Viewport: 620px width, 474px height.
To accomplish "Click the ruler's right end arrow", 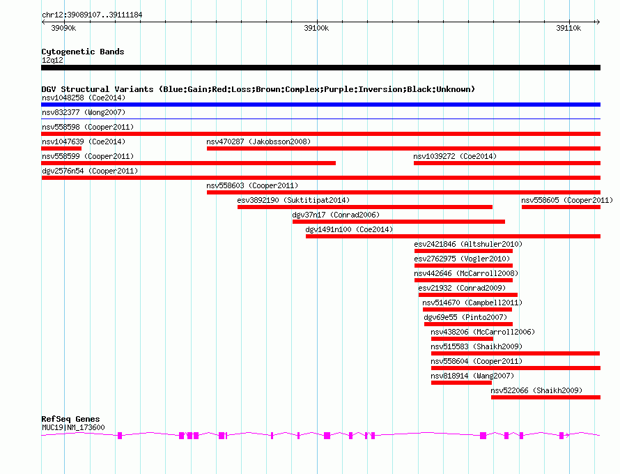I will [598, 22].
